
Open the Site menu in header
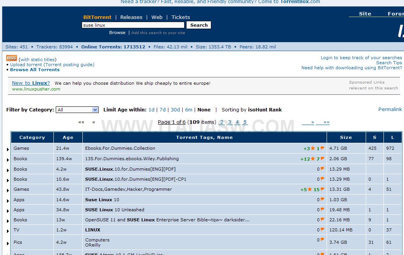pos(365,14)
